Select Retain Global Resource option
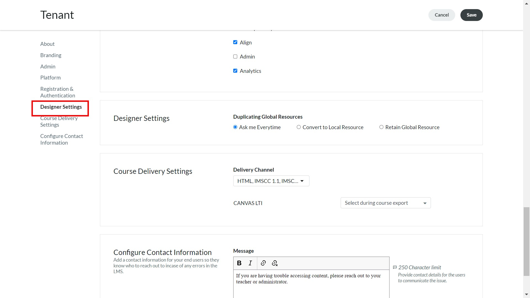The width and height of the screenshot is (530, 298). point(381,127)
